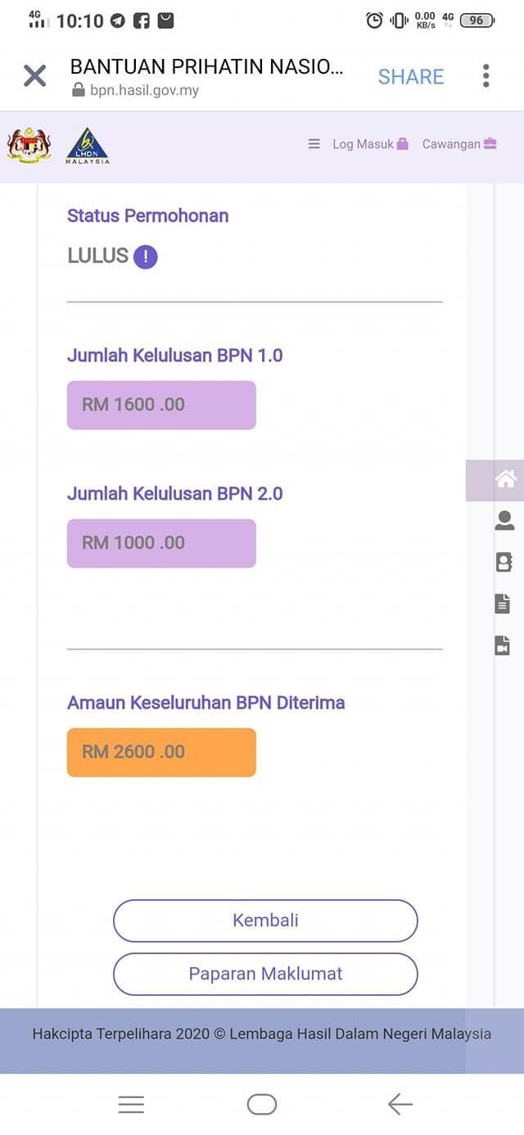Click the Paparan Maklumat button

tap(265, 974)
